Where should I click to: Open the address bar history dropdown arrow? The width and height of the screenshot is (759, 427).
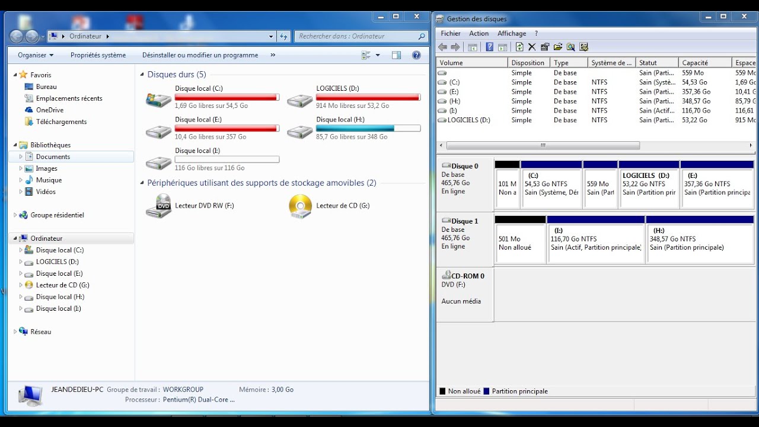(271, 36)
